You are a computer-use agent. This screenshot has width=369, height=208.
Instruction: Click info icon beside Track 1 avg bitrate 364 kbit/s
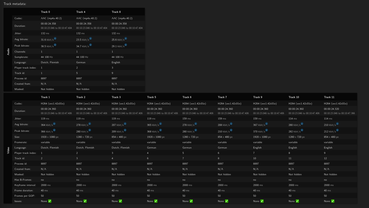(54, 124)
